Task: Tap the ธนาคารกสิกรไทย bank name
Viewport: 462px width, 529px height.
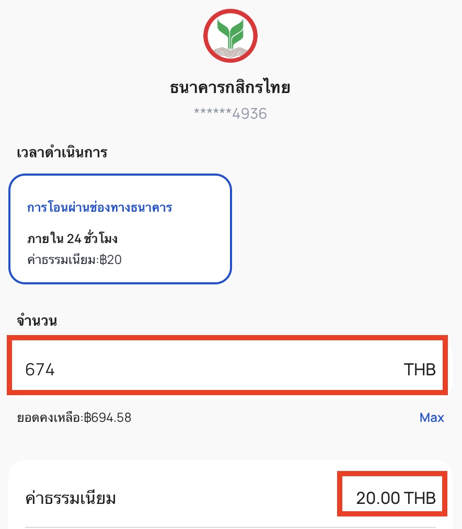Action: pyautogui.click(x=230, y=87)
